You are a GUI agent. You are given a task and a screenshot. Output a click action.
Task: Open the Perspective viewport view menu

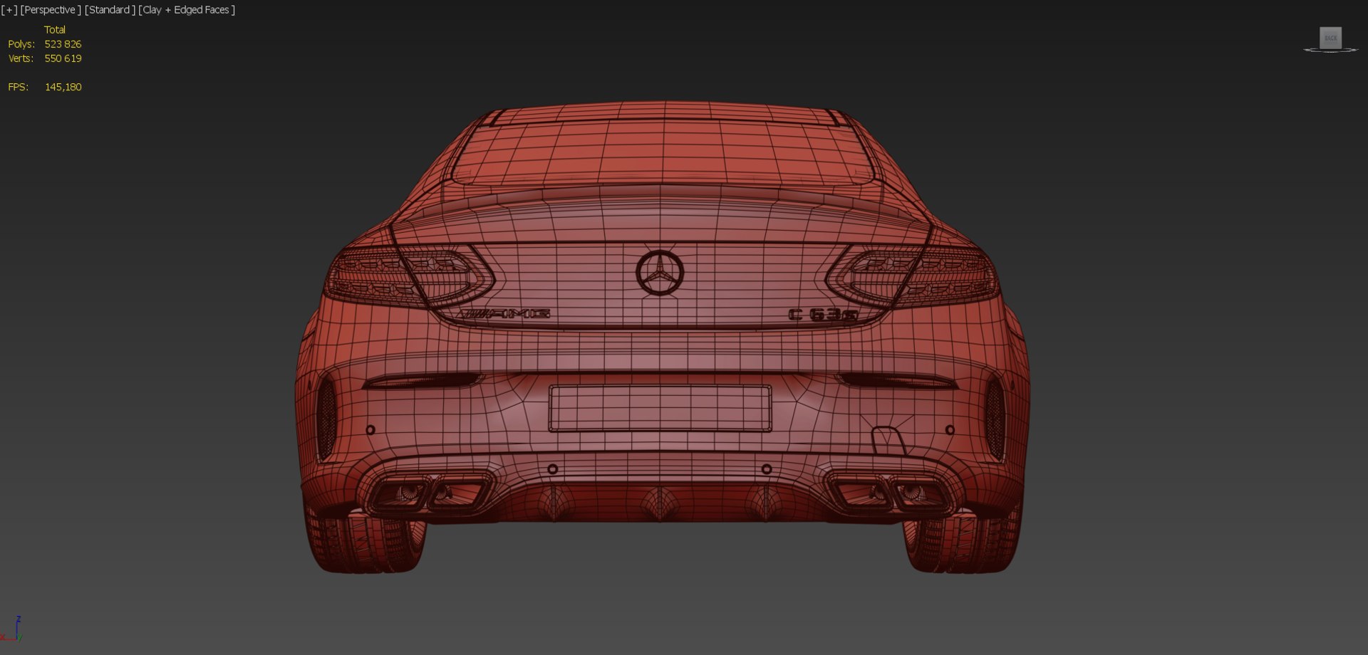point(51,10)
